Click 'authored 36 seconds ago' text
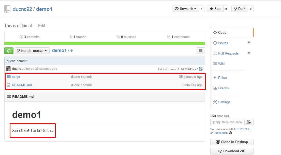Screen dimensions: 281x155 click(39, 69)
